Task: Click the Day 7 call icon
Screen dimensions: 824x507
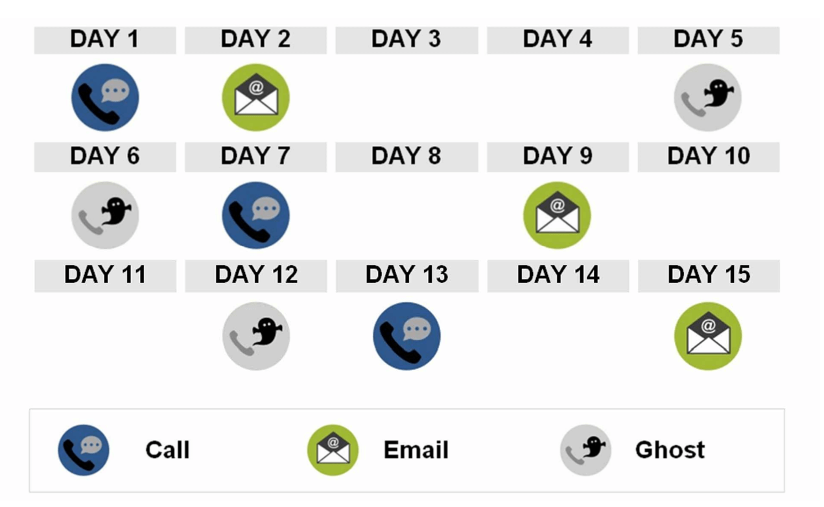Action: tap(256, 215)
